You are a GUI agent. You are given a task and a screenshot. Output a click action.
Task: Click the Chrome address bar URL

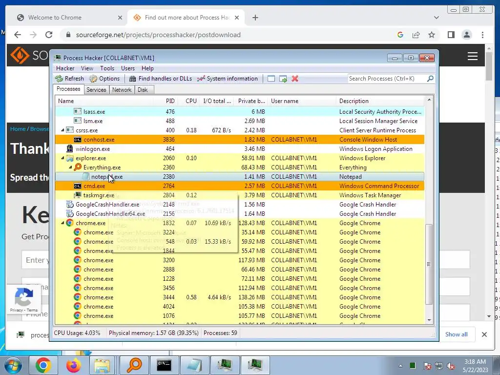coord(158,35)
